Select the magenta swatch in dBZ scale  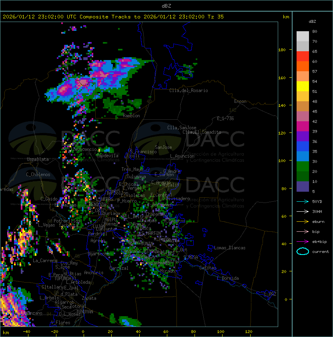[303, 126]
